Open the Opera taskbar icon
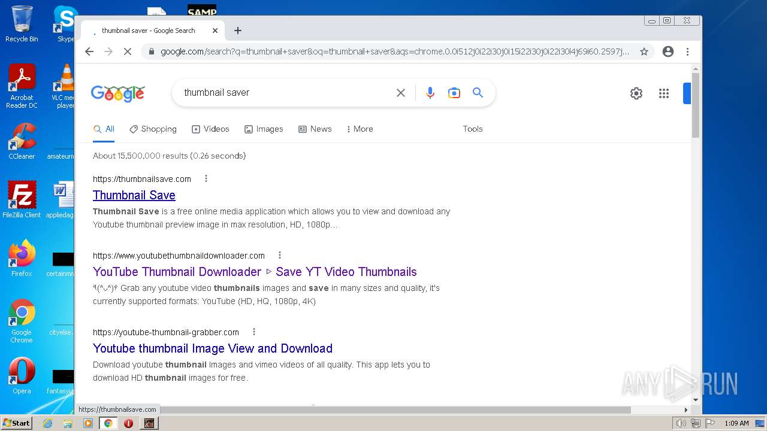Image resolution: width=767 pixels, height=431 pixels. [128, 423]
